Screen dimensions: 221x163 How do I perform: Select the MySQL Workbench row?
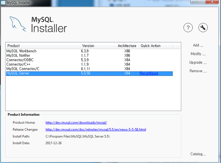tap(89, 51)
